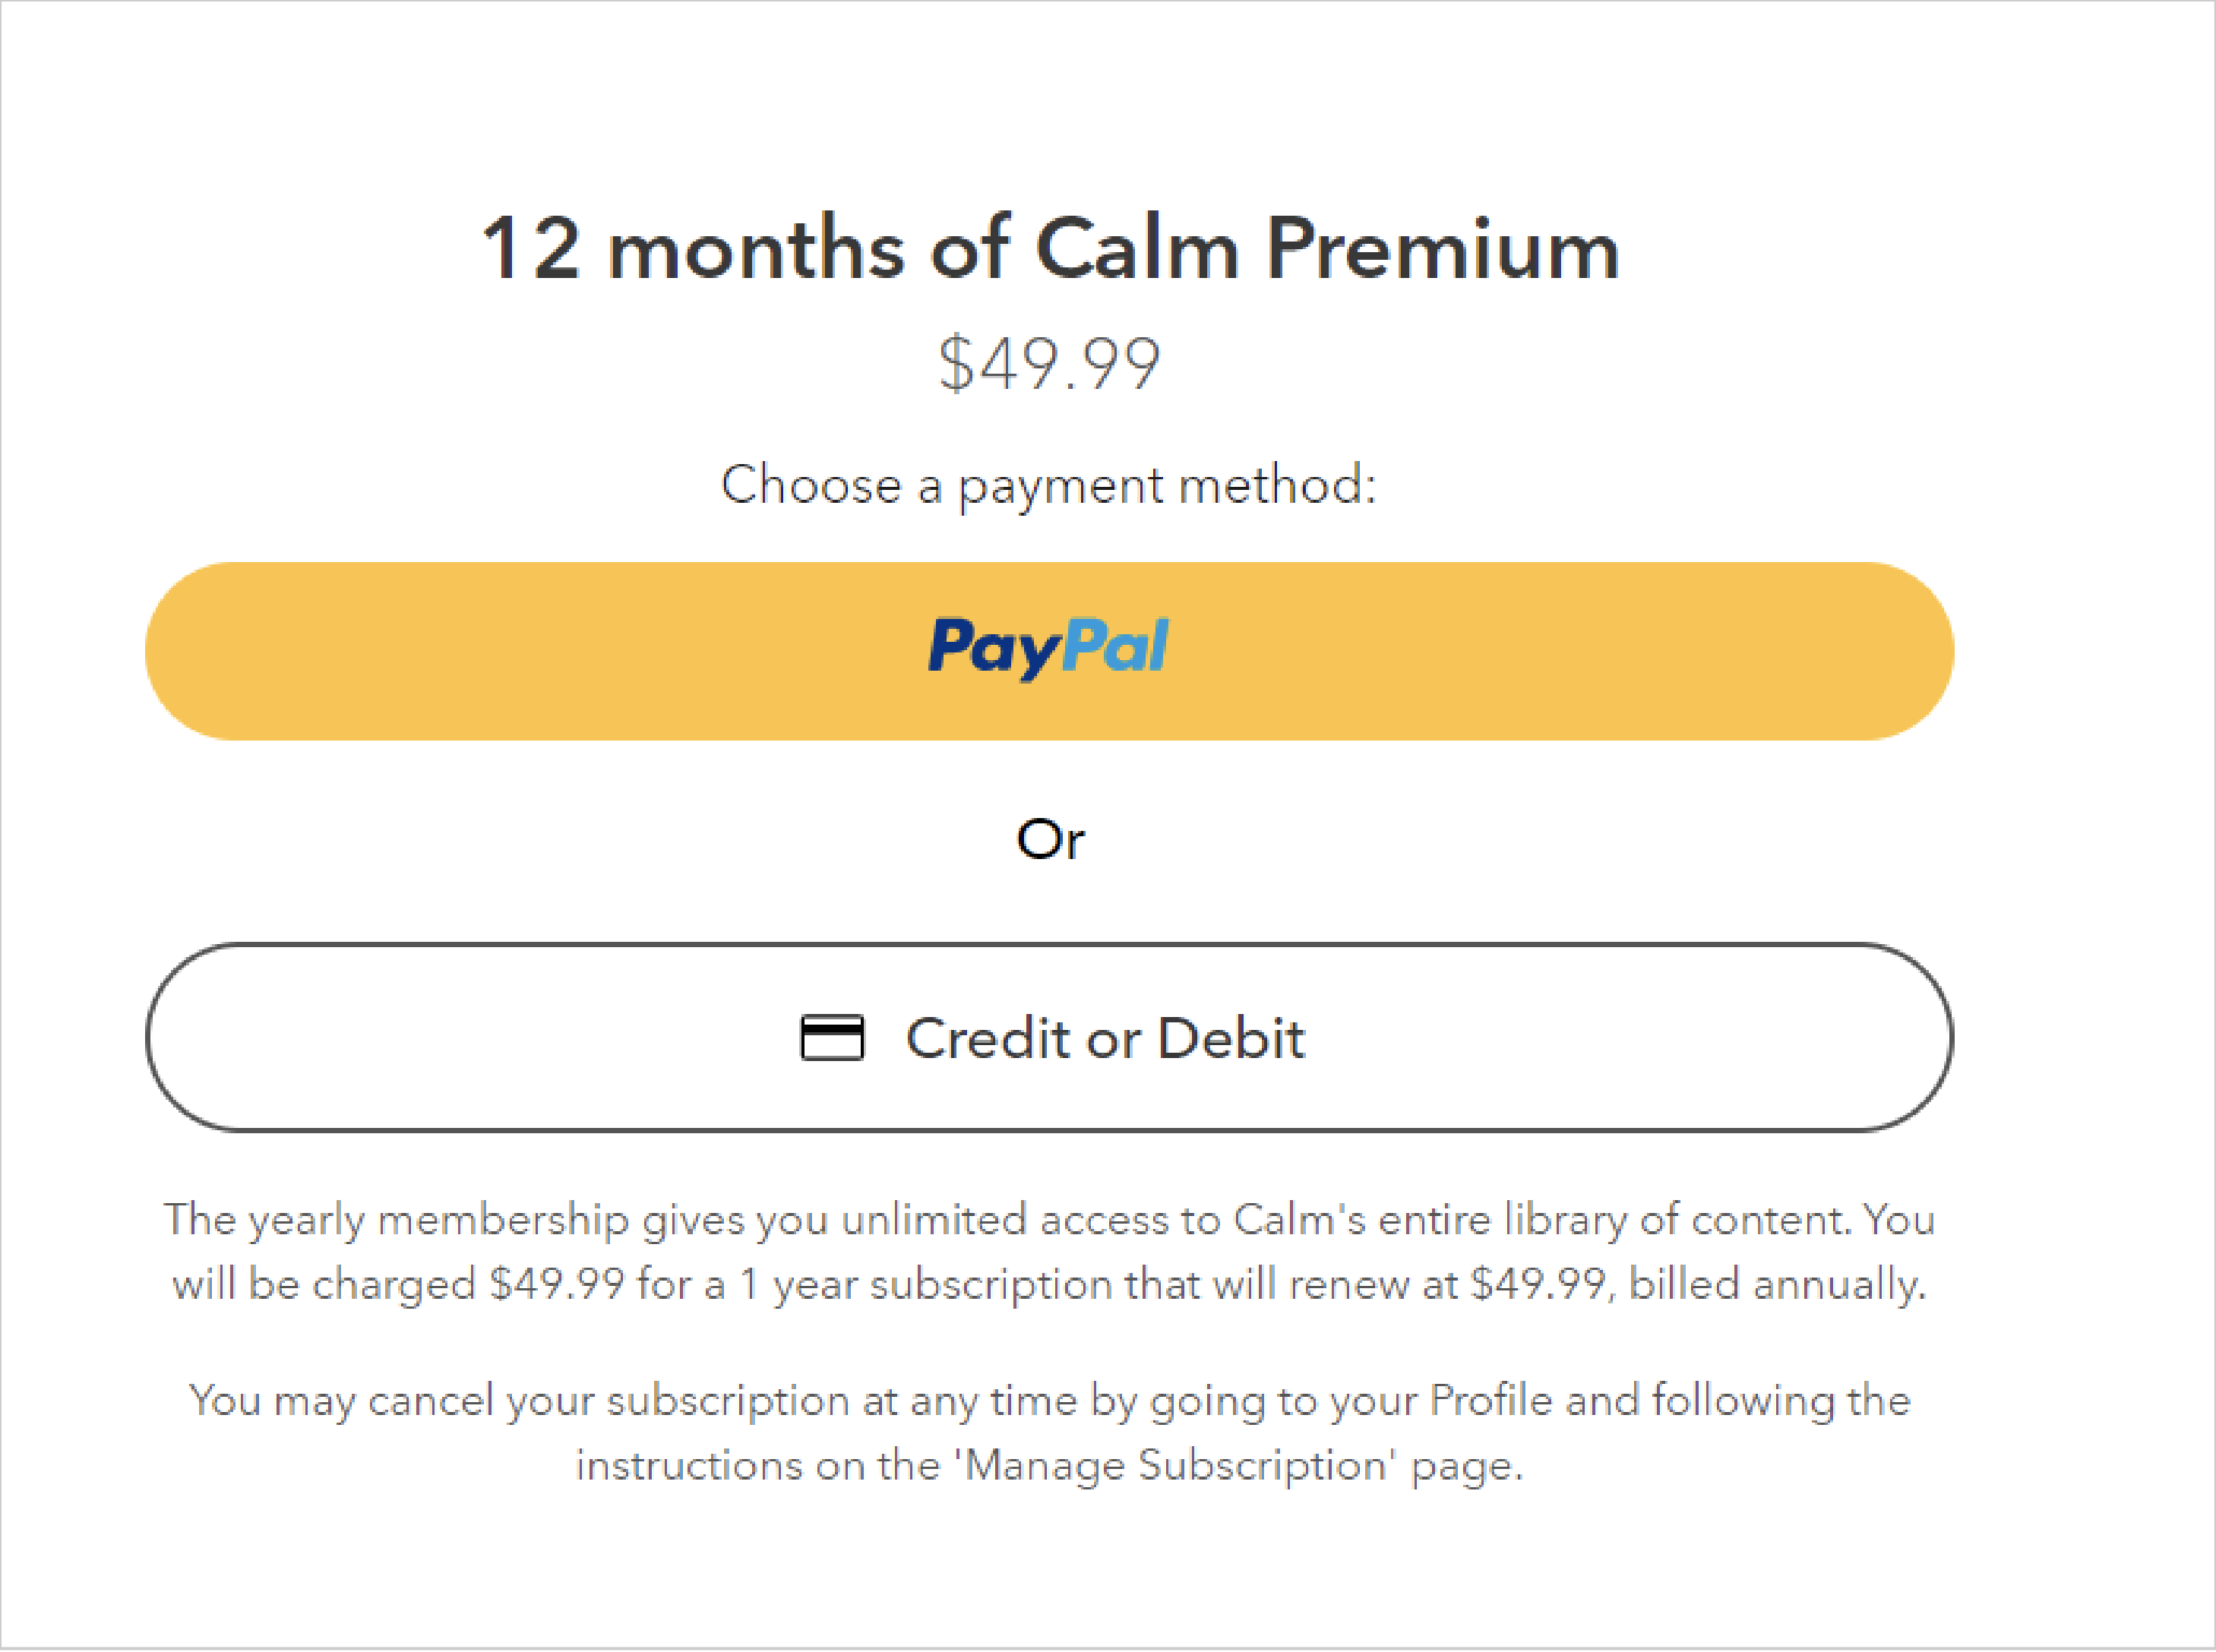
Task: Click the $49.99 price under the heading
Action: click(1049, 363)
